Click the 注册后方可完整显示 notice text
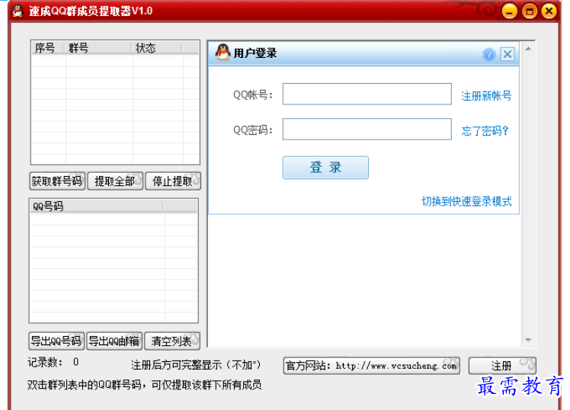The image size is (570, 410). [x=196, y=364]
